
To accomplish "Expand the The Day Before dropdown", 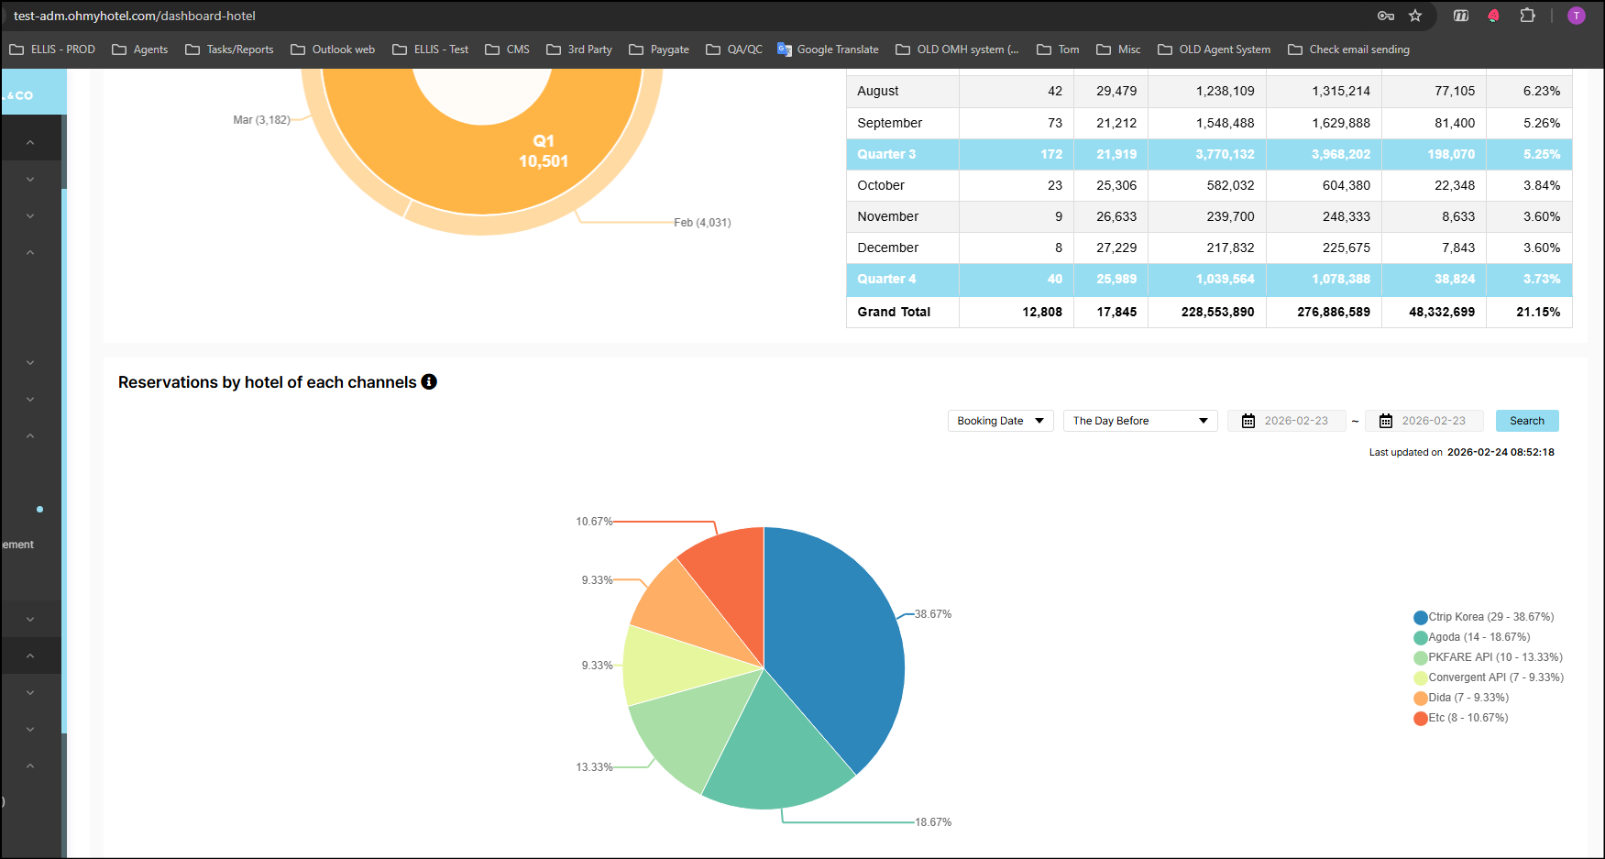I will 1140,421.
